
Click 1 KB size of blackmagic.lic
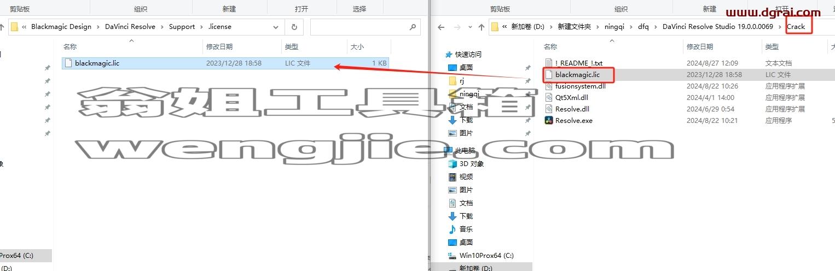pos(379,63)
